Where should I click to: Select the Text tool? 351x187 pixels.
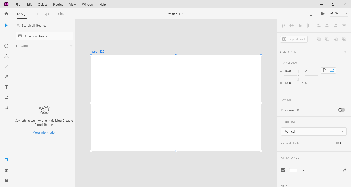tap(6, 87)
